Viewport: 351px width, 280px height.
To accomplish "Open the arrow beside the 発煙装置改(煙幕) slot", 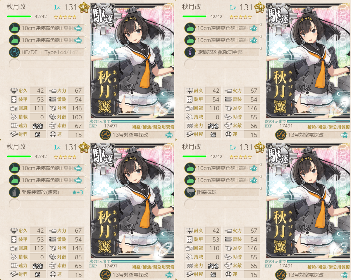I will [x=85, y=189].
